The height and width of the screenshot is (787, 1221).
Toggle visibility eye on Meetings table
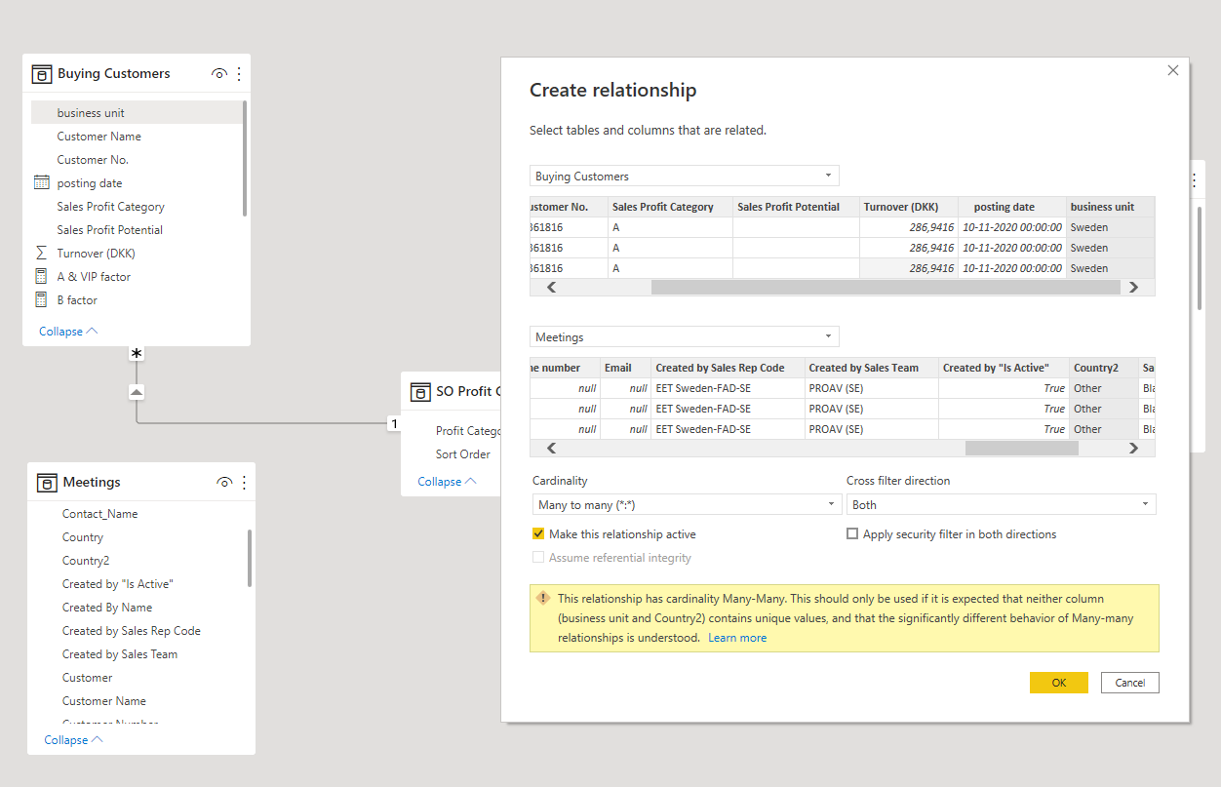tap(224, 483)
